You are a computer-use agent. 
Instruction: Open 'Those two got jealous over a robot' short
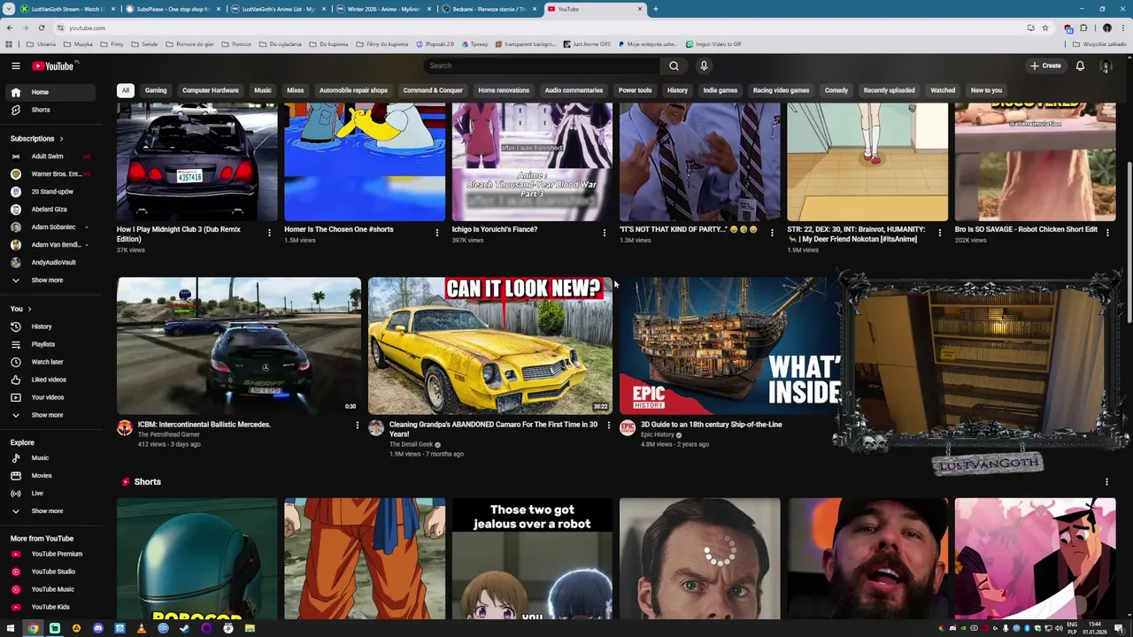[532, 558]
